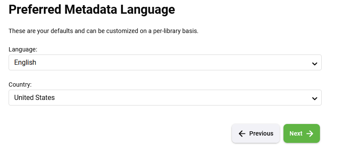Click the blank middle of the Language select box
Image resolution: width=338 pixels, height=157 pixels.
tap(165, 63)
